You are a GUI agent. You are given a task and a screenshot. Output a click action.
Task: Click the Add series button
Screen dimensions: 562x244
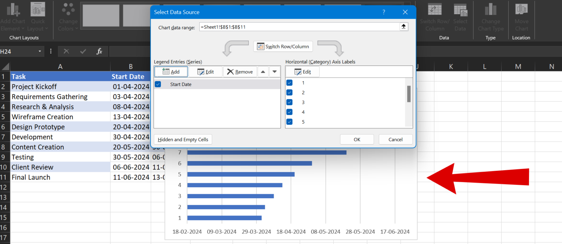click(171, 72)
